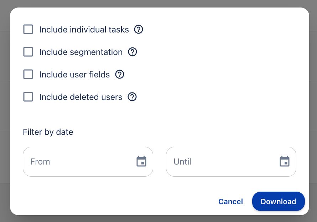Image resolution: width=317 pixels, height=222 pixels.
Task: Cancel the export dialog
Action: 230,202
